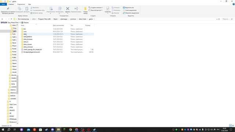
Task: Switch to details view in the status bar
Action: (230, 126)
